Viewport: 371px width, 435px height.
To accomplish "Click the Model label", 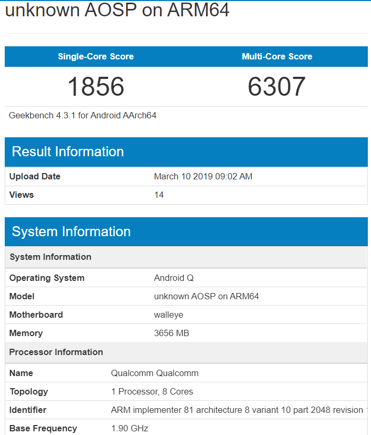I will [22, 296].
